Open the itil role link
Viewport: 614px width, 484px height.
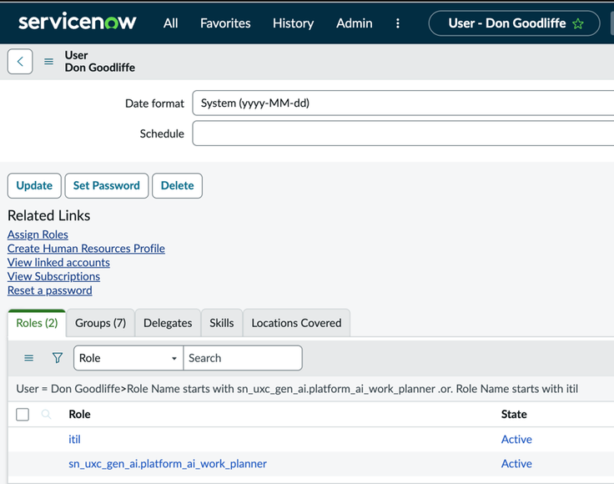click(74, 439)
